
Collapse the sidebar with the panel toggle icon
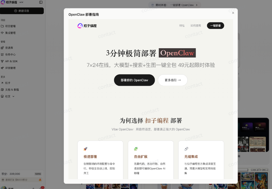pyautogui.click(x=41, y=2)
